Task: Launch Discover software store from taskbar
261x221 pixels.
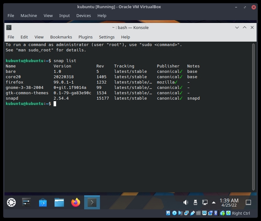Action: tap(43, 202)
